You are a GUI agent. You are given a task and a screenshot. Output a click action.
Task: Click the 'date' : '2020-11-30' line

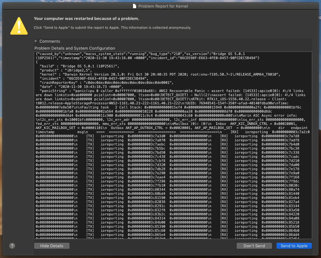pyautogui.click(x=82, y=87)
